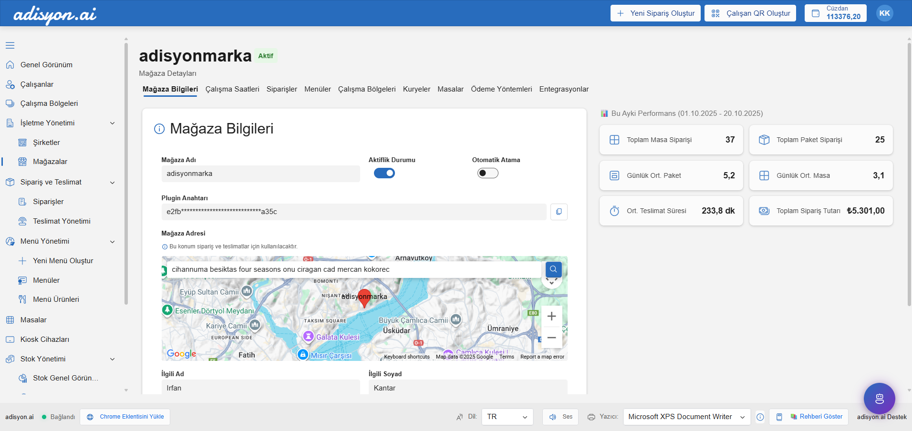This screenshot has width=912, height=431.
Task: Open the adisyon.ai support chat bubble
Action: click(879, 399)
